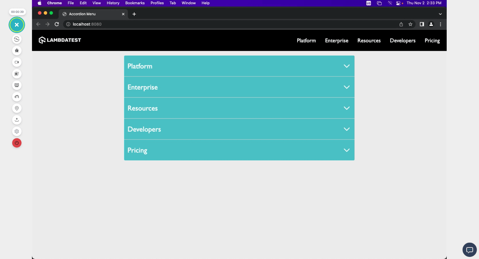This screenshot has height=259, width=479.
Task: Click the upload file icon in sidebar
Action: point(17,120)
